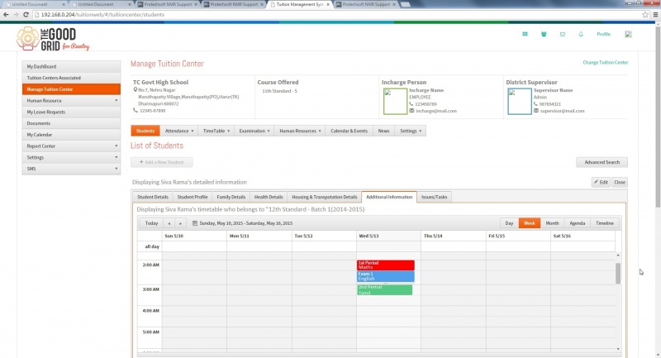Click the green users group icon in header

544,34
